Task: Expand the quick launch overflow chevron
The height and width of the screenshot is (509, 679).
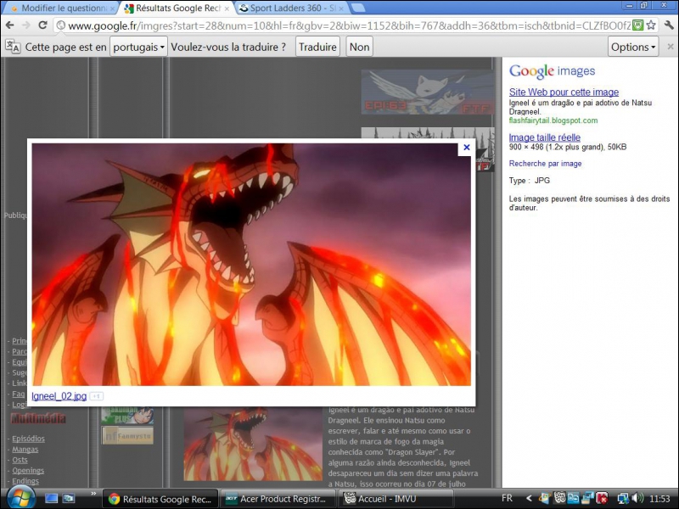Action: pos(93,494)
